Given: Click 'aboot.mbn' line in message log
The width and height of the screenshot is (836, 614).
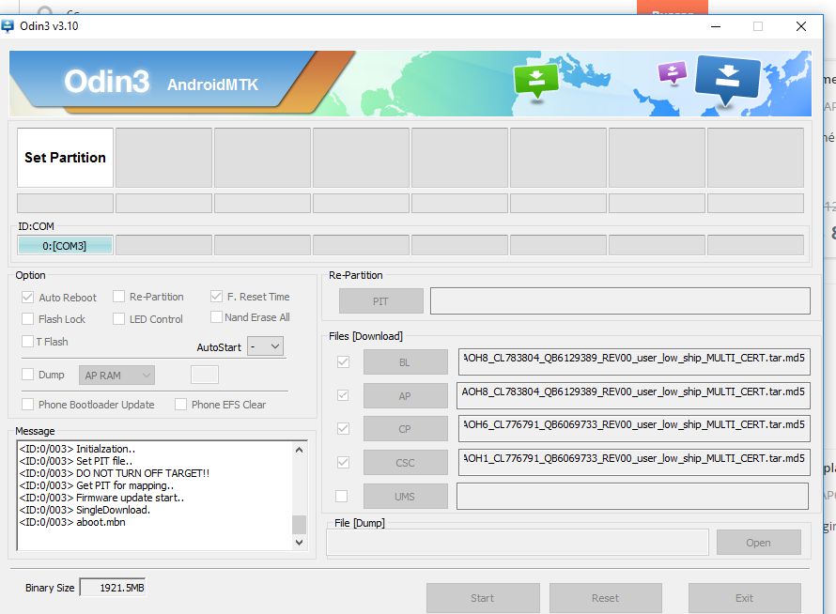Looking at the screenshot, I should tap(72, 522).
